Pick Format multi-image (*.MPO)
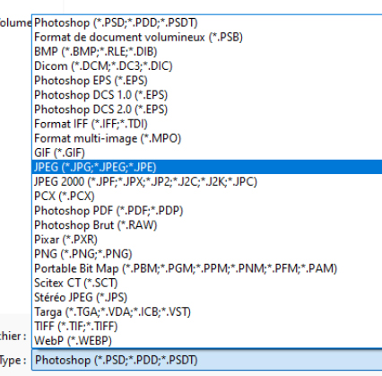 (207, 138)
